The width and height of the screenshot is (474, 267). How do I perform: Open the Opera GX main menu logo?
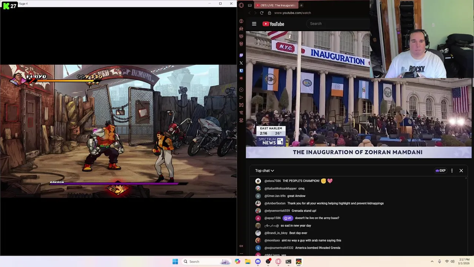click(241, 5)
